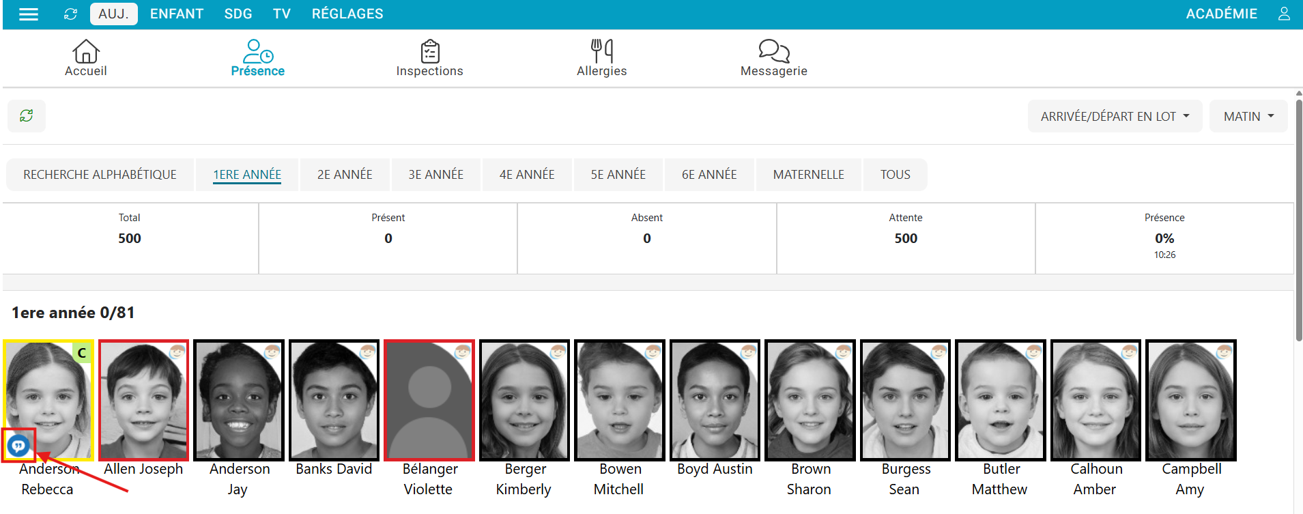This screenshot has width=1303, height=514.
Task: Click the Enfant menu item
Action: click(x=177, y=14)
